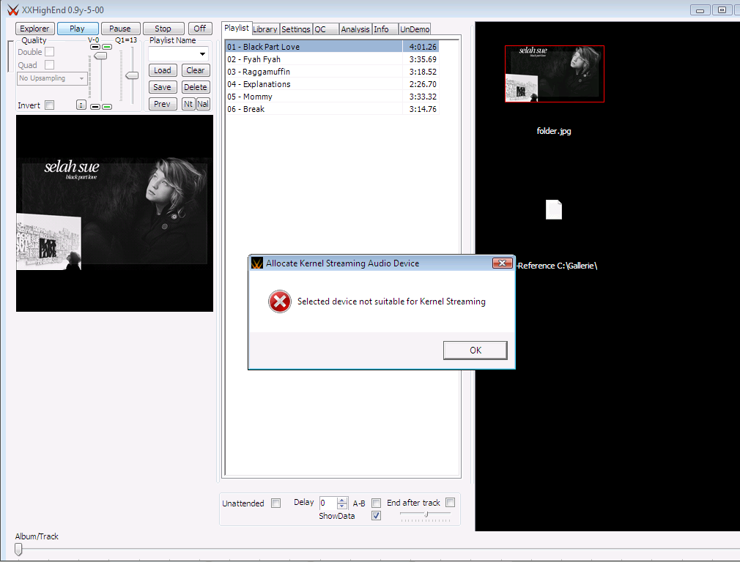Start playback with the Play button
This screenshot has width=740, height=562.
click(78, 29)
